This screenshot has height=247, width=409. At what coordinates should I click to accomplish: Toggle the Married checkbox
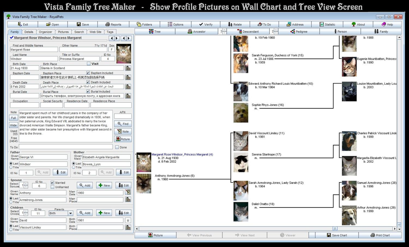tap(52, 183)
